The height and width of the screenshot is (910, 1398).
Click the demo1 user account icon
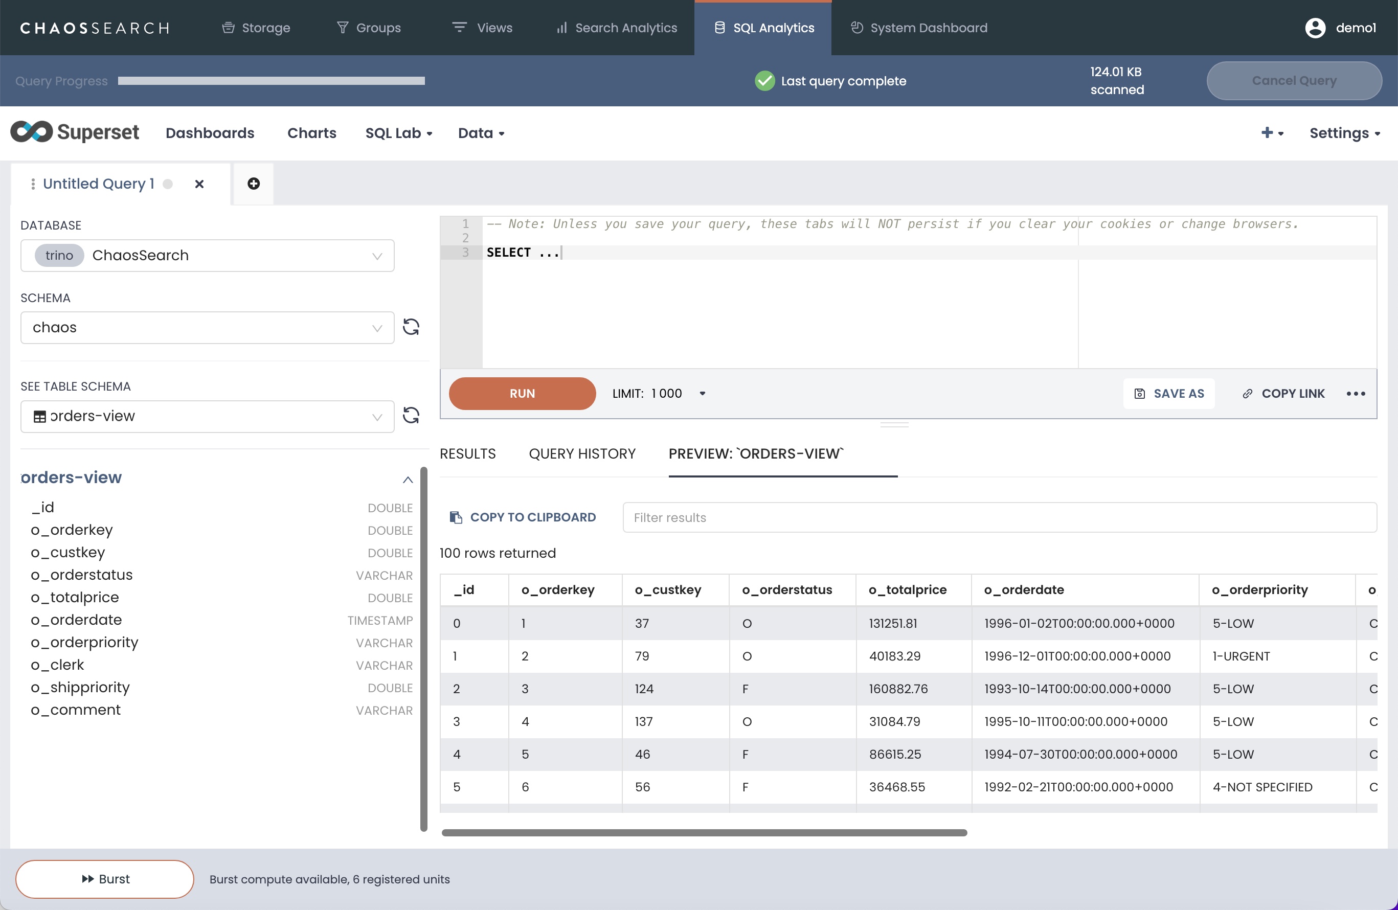coord(1315,28)
